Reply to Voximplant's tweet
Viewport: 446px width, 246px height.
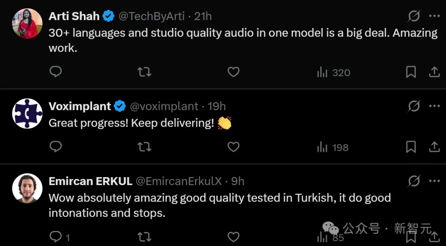coord(55,147)
